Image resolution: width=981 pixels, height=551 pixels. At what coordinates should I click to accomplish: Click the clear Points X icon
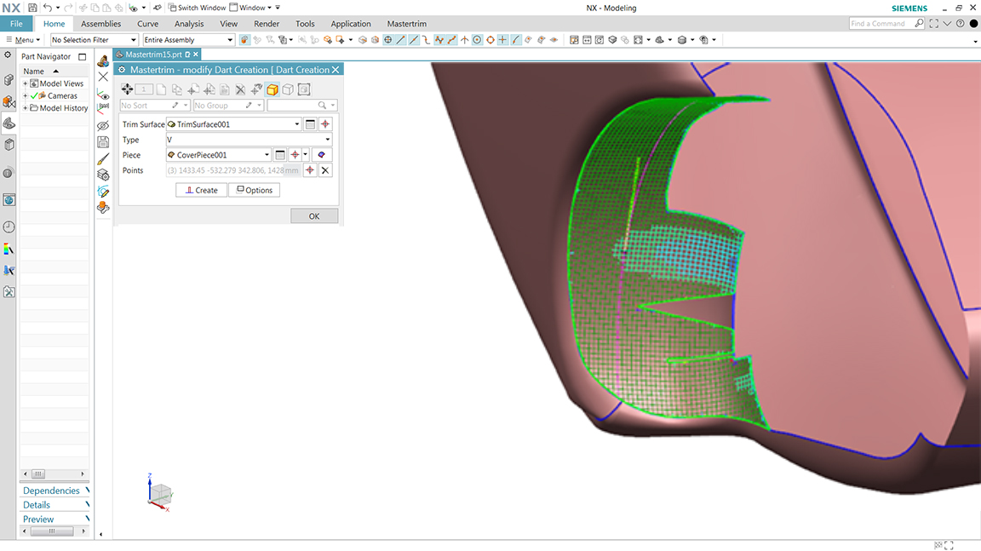coord(325,170)
